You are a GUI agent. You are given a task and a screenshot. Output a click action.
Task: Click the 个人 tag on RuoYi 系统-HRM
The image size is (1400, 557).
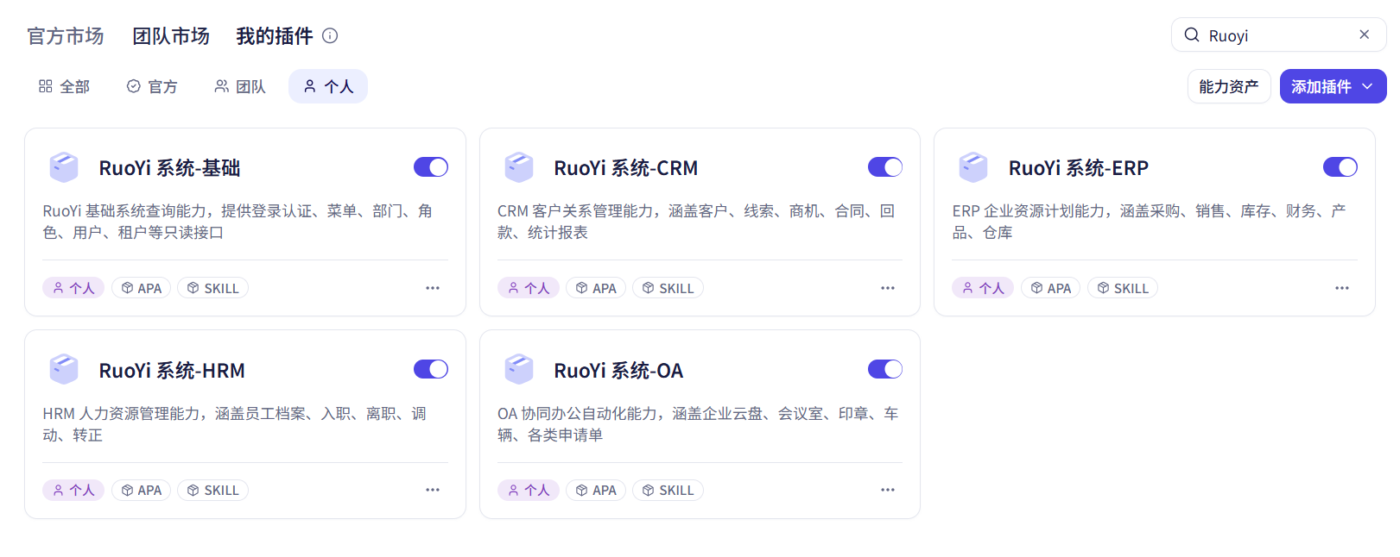(x=73, y=490)
